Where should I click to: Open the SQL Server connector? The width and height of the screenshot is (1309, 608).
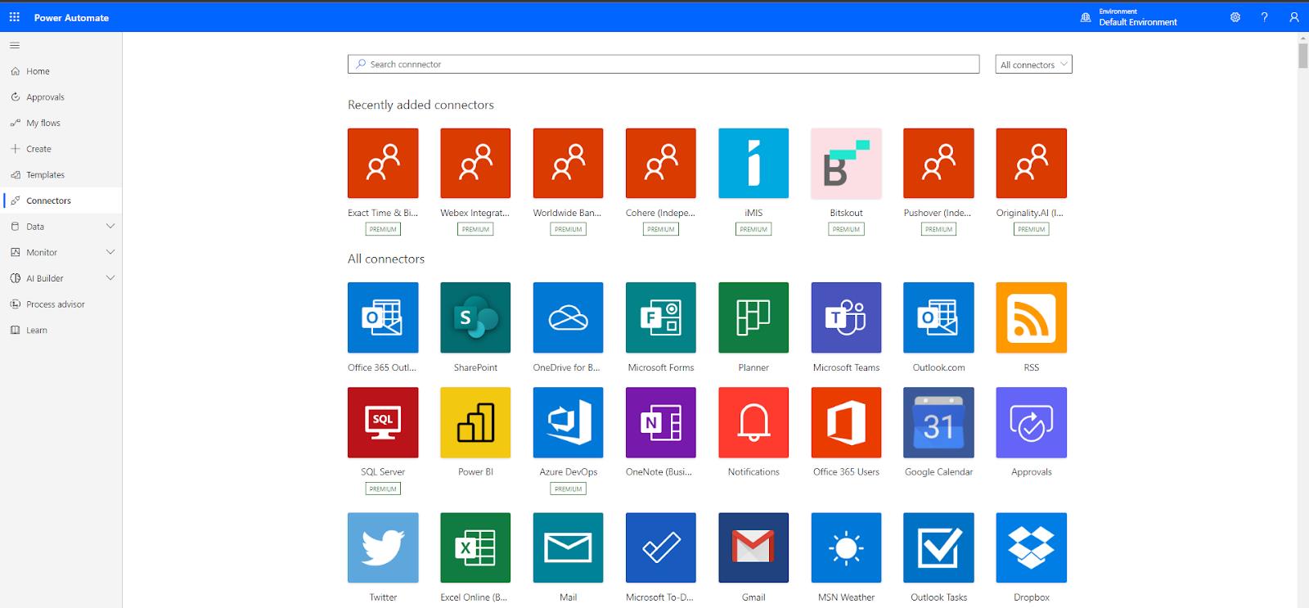coord(383,422)
